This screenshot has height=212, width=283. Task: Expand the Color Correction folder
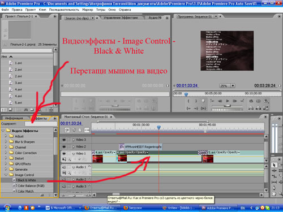tap(6, 152)
